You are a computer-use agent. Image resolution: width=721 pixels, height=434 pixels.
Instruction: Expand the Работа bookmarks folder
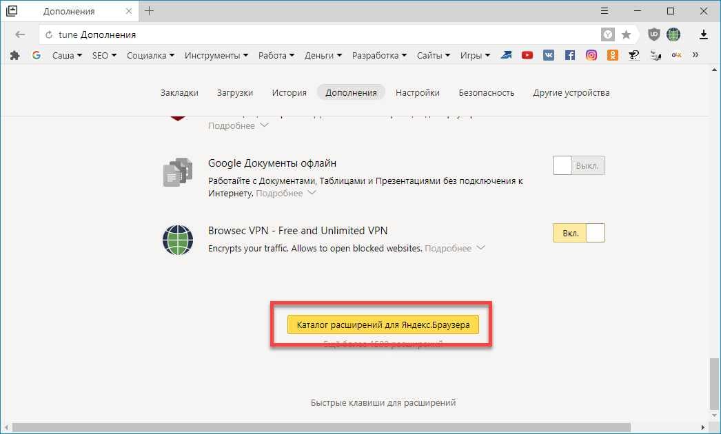click(276, 55)
